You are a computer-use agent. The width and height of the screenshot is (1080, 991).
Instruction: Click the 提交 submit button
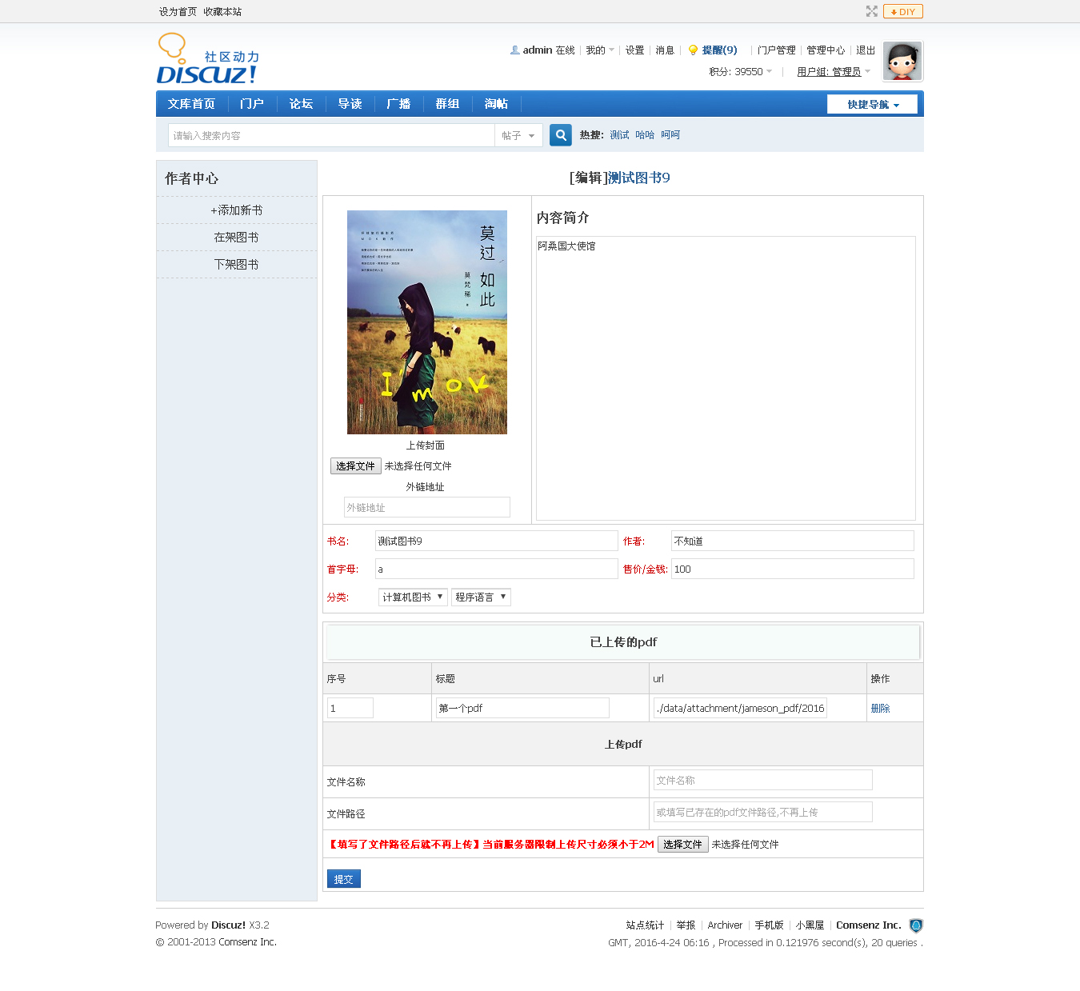(x=344, y=878)
